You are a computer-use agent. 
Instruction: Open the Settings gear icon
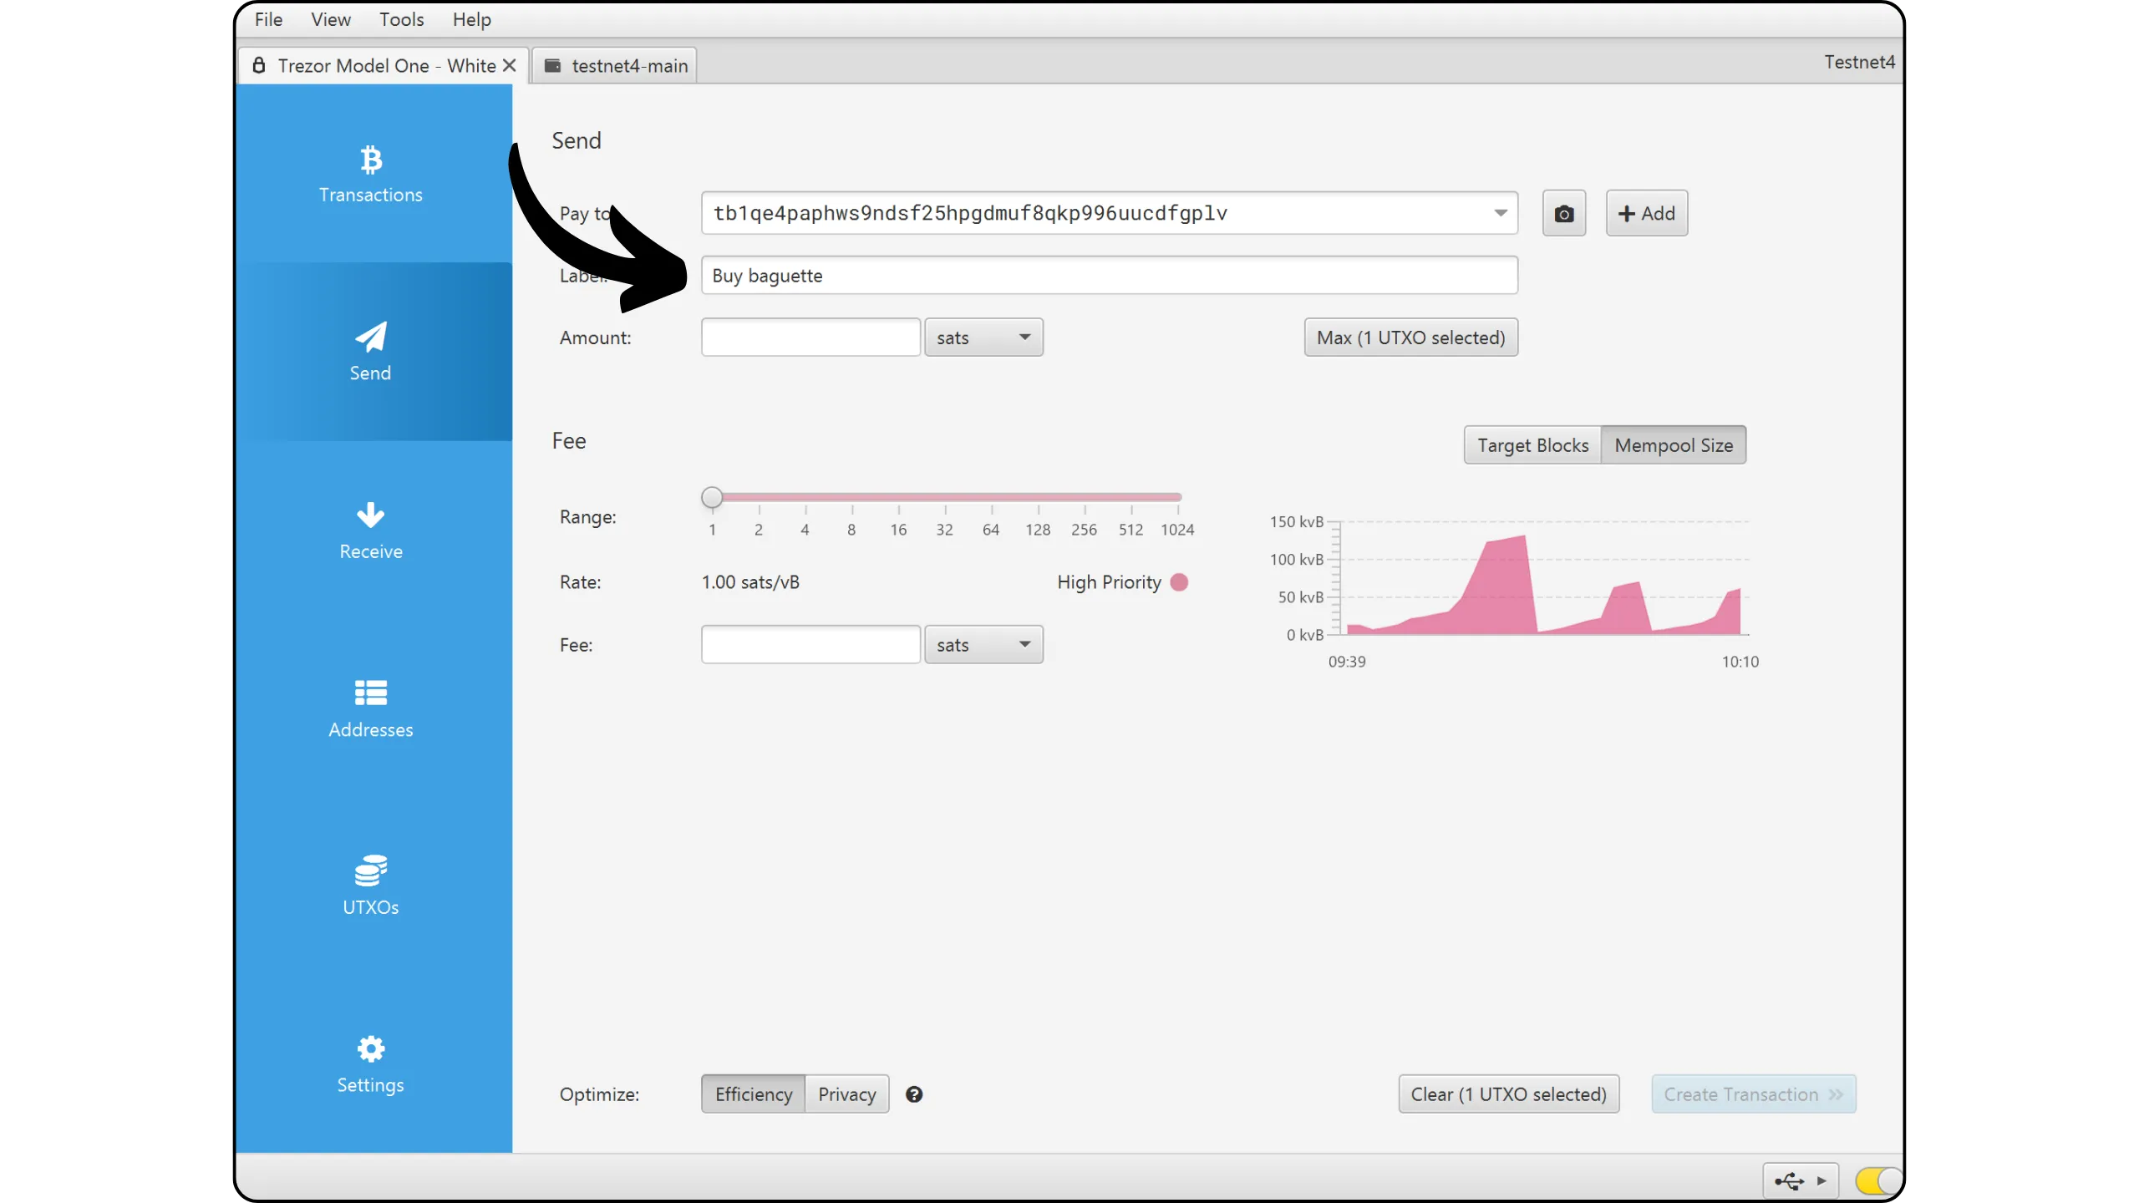point(371,1048)
